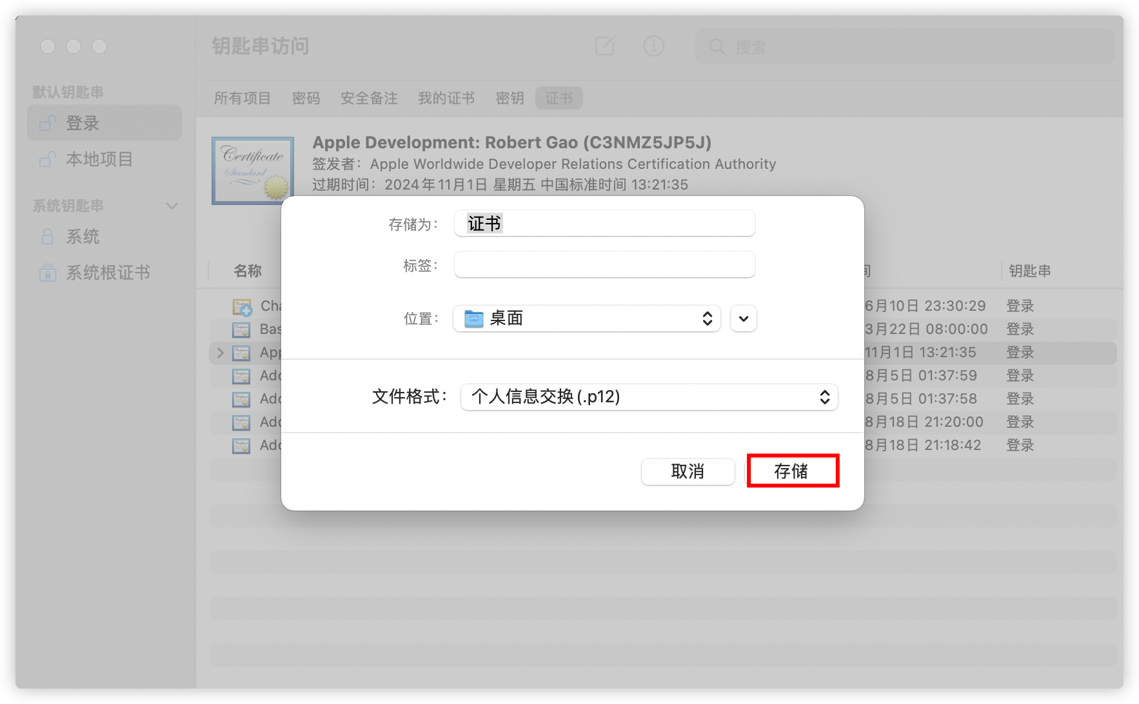The width and height of the screenshot is (1139, 704).
Task: Click the 11月1日 13:21:35 date cell
Action: pyautogui.click(x=920, y=353)
